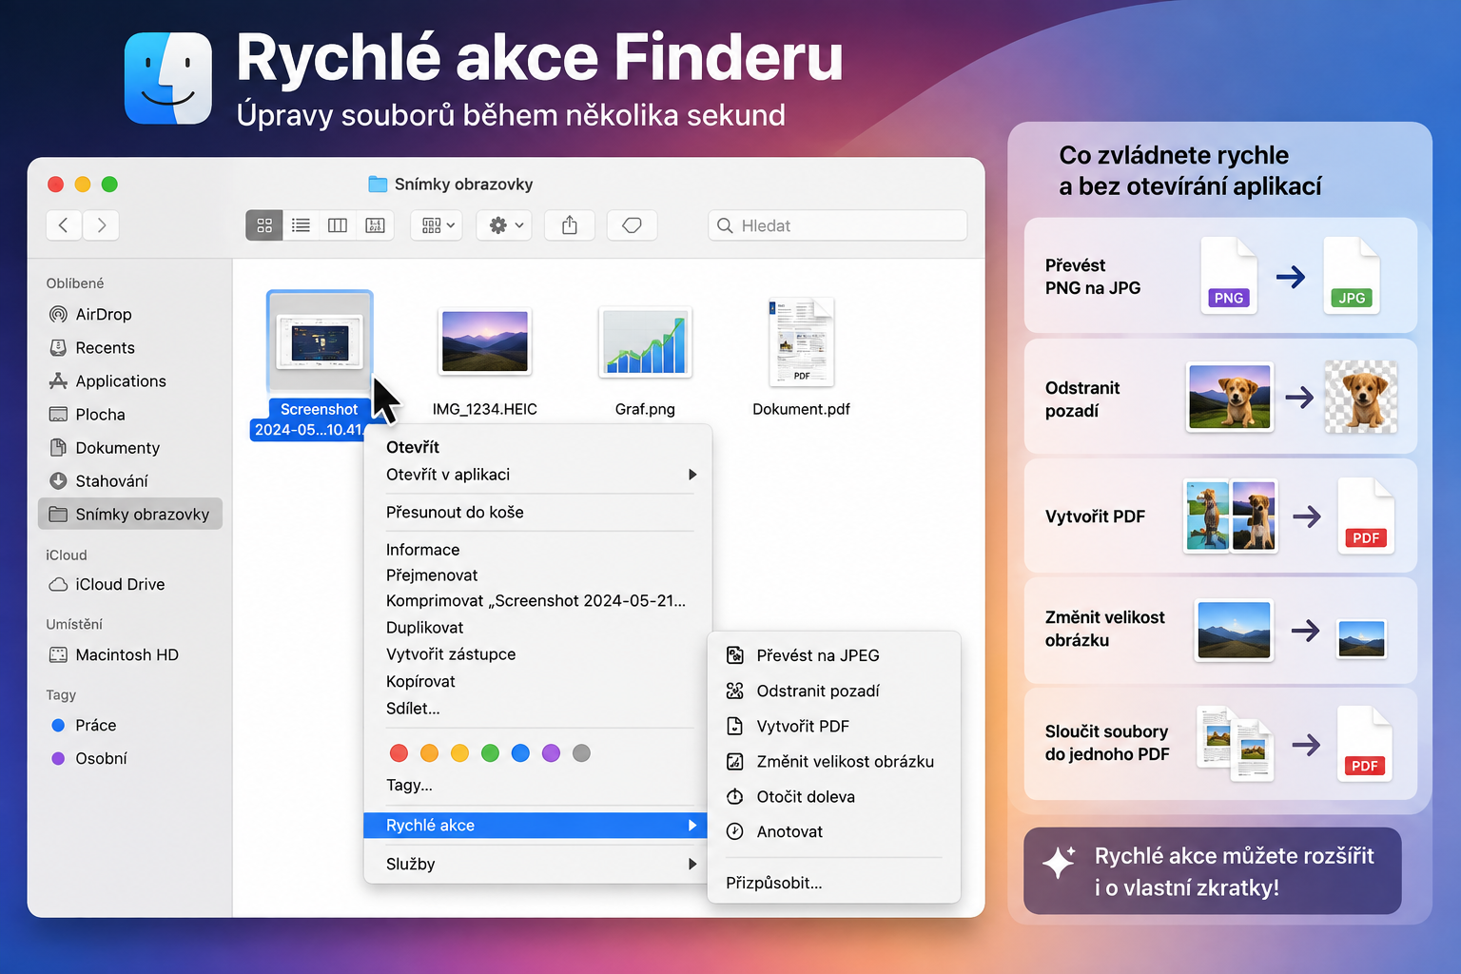Click the Share toolbar icon
This screenshot has width=1461, height=974.
tap(570, 225)
